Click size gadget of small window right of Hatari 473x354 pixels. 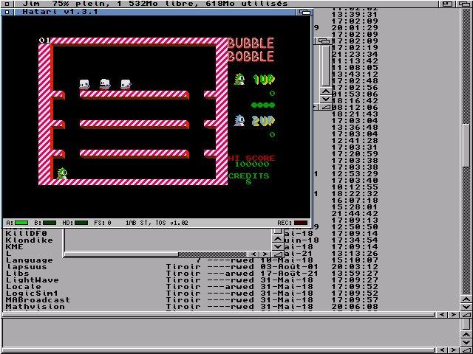click(325, 106)
